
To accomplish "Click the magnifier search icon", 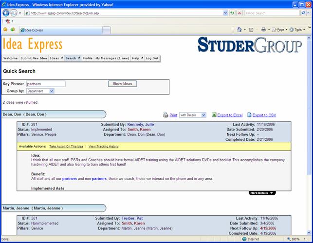I will (x=303, y=13).
